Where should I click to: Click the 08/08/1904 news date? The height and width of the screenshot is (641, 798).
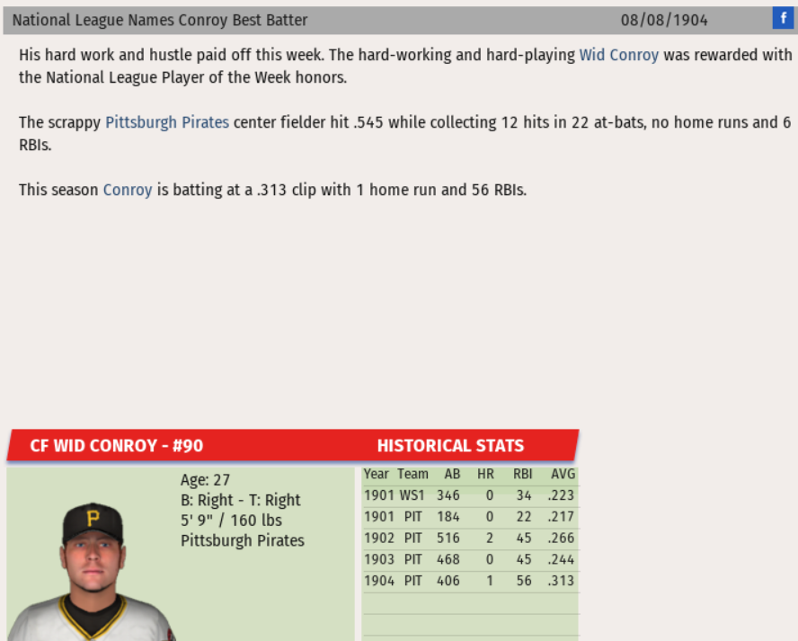[664, 20]
